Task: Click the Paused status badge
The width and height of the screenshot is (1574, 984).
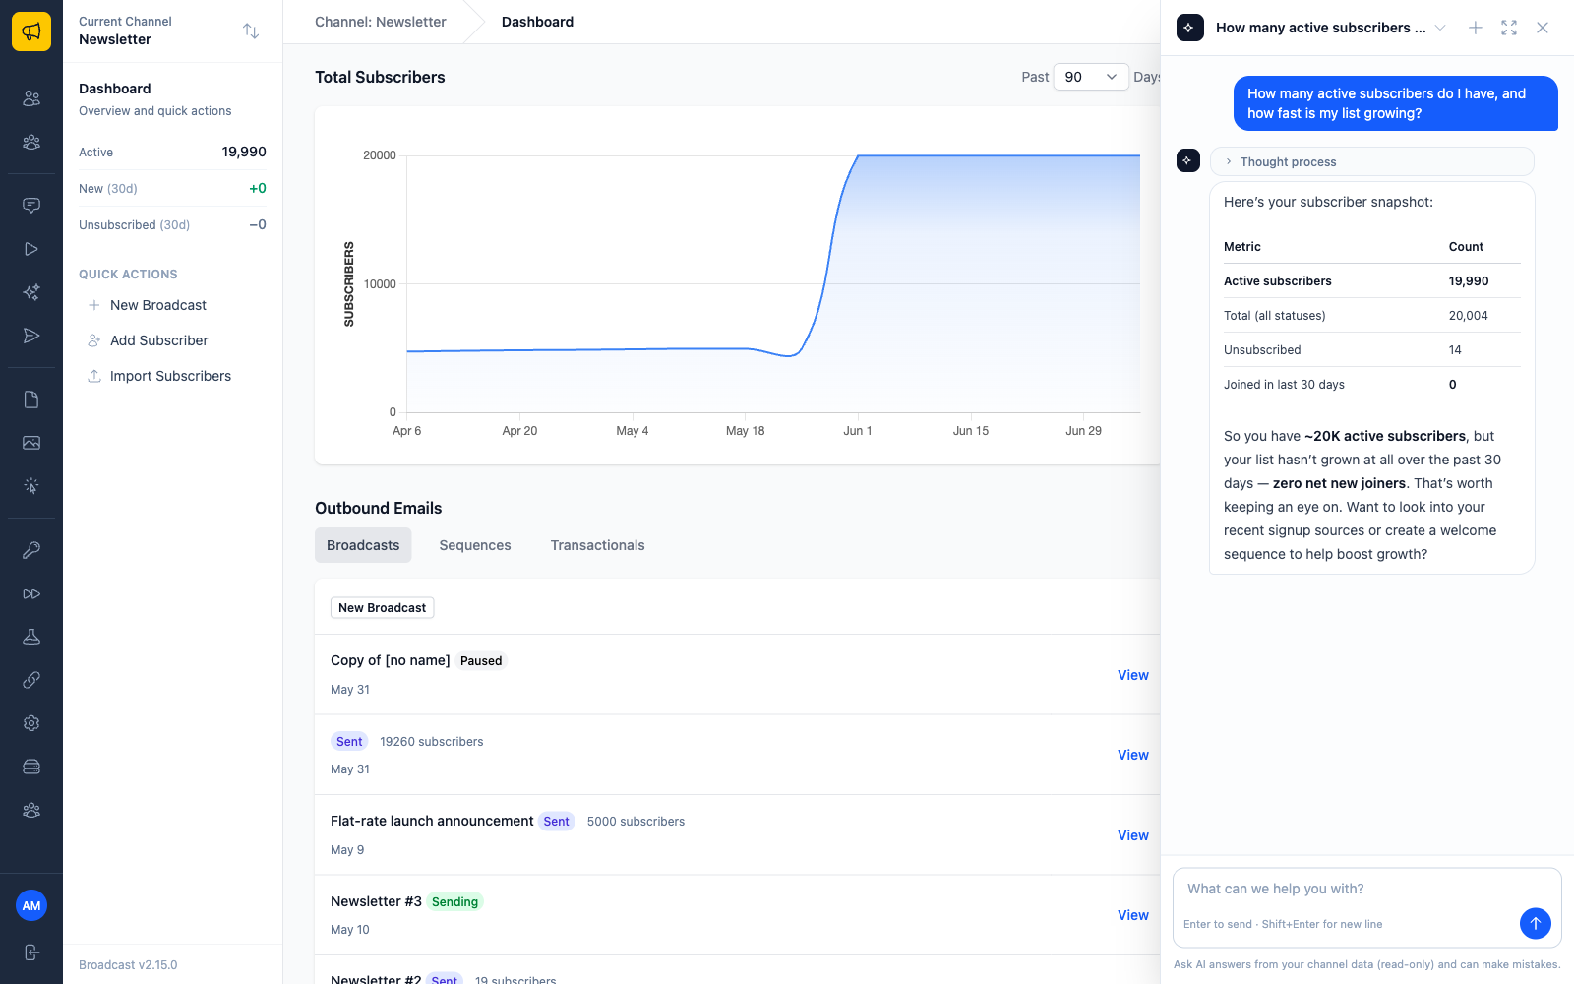Action: click(481, 661)
